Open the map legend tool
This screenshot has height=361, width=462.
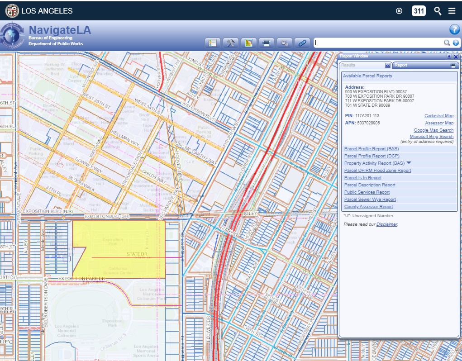click(x=213, y=43)
